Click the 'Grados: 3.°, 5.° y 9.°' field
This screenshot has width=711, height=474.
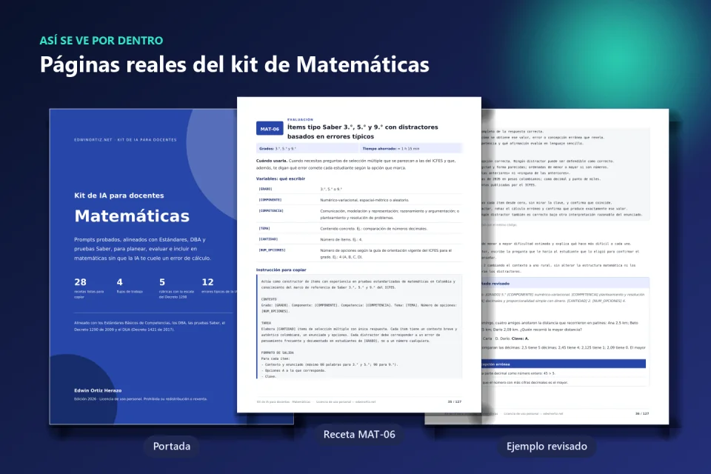pyautogui.click(x=307, y=148)
